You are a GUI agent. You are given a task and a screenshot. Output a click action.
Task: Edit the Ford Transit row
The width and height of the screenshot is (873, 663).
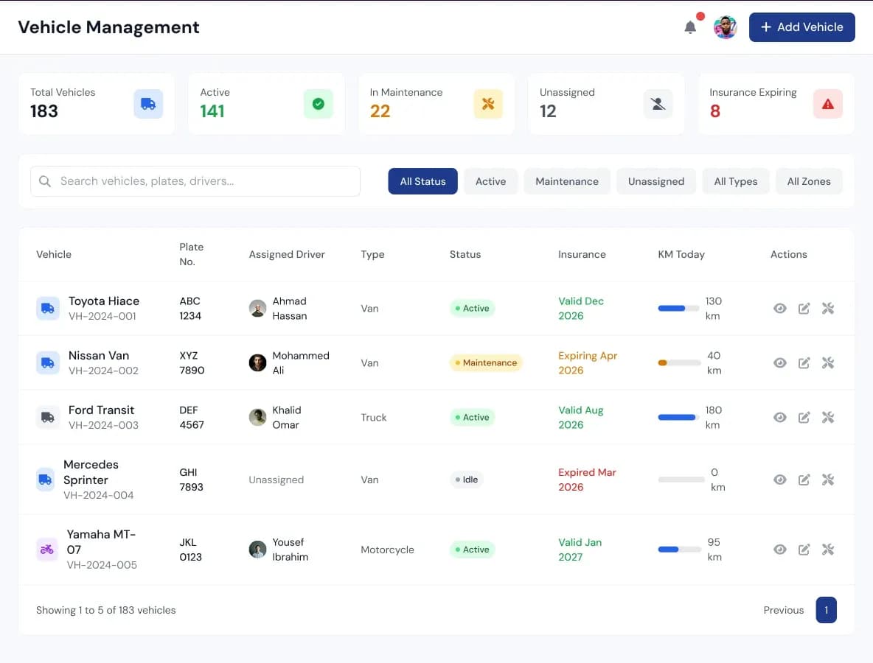[804, 417]
